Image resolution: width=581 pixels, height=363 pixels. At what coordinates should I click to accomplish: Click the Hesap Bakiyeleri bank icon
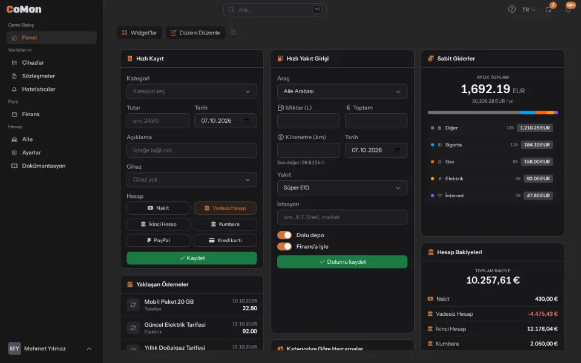pos(430,252)
